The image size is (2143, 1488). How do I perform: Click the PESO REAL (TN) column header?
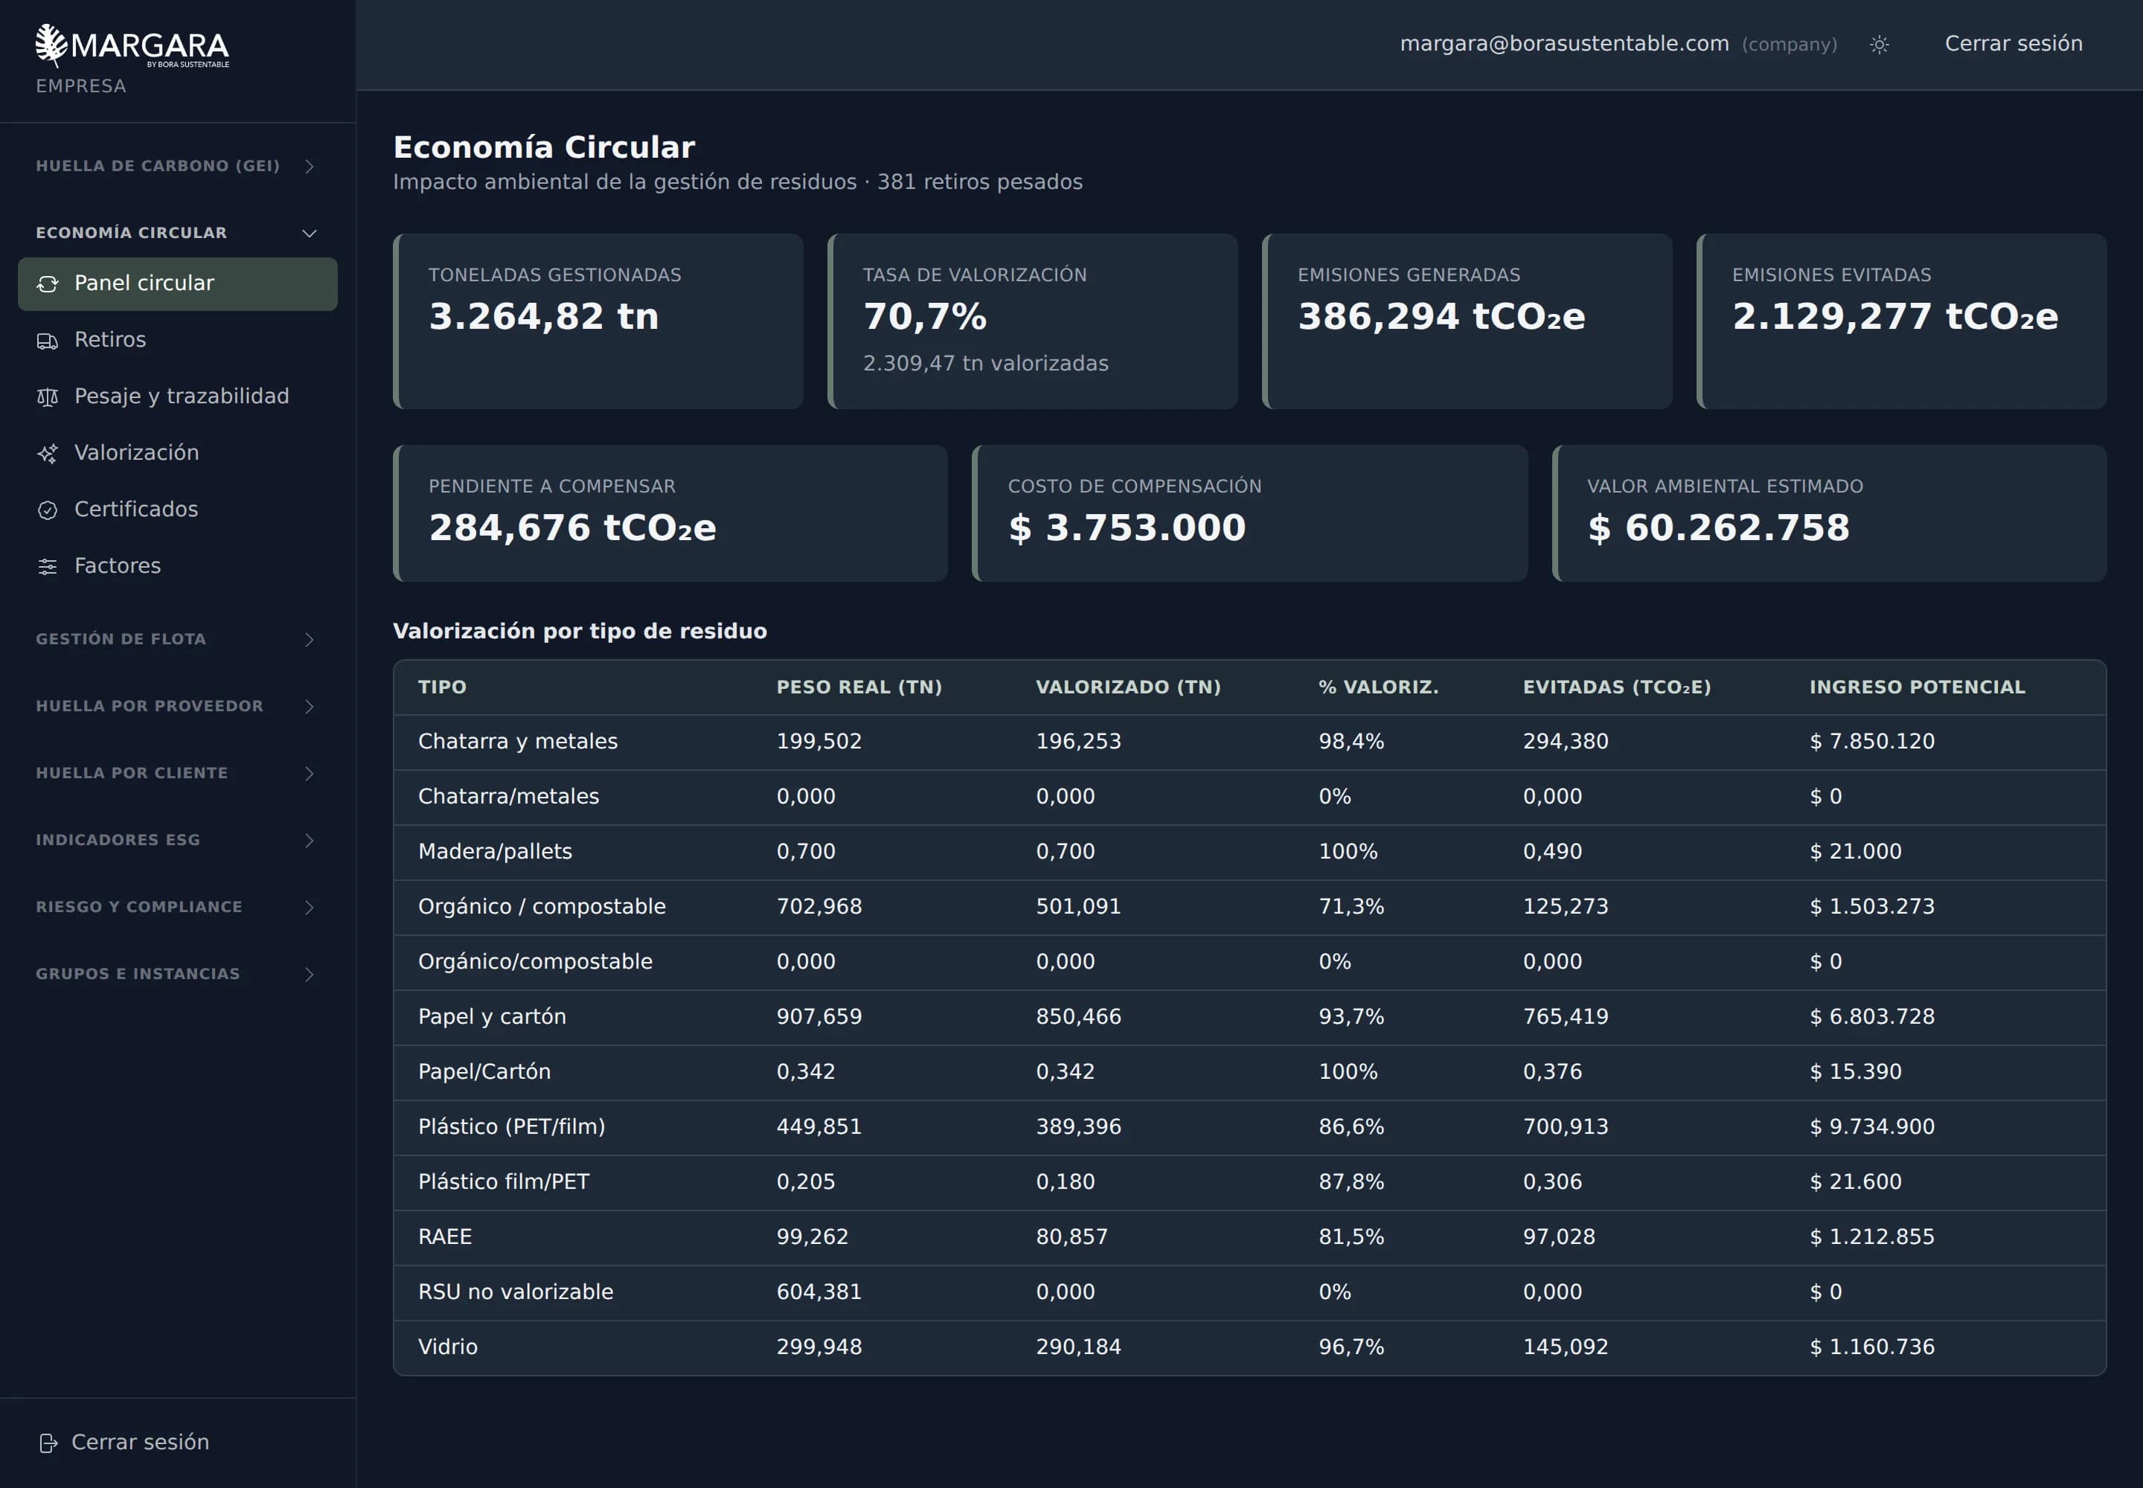(x=859, y=688)
